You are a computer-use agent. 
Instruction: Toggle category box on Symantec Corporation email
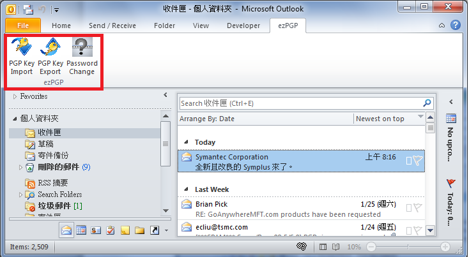click(409, 161)
